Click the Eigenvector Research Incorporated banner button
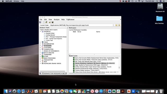 (x=53, y=73)
